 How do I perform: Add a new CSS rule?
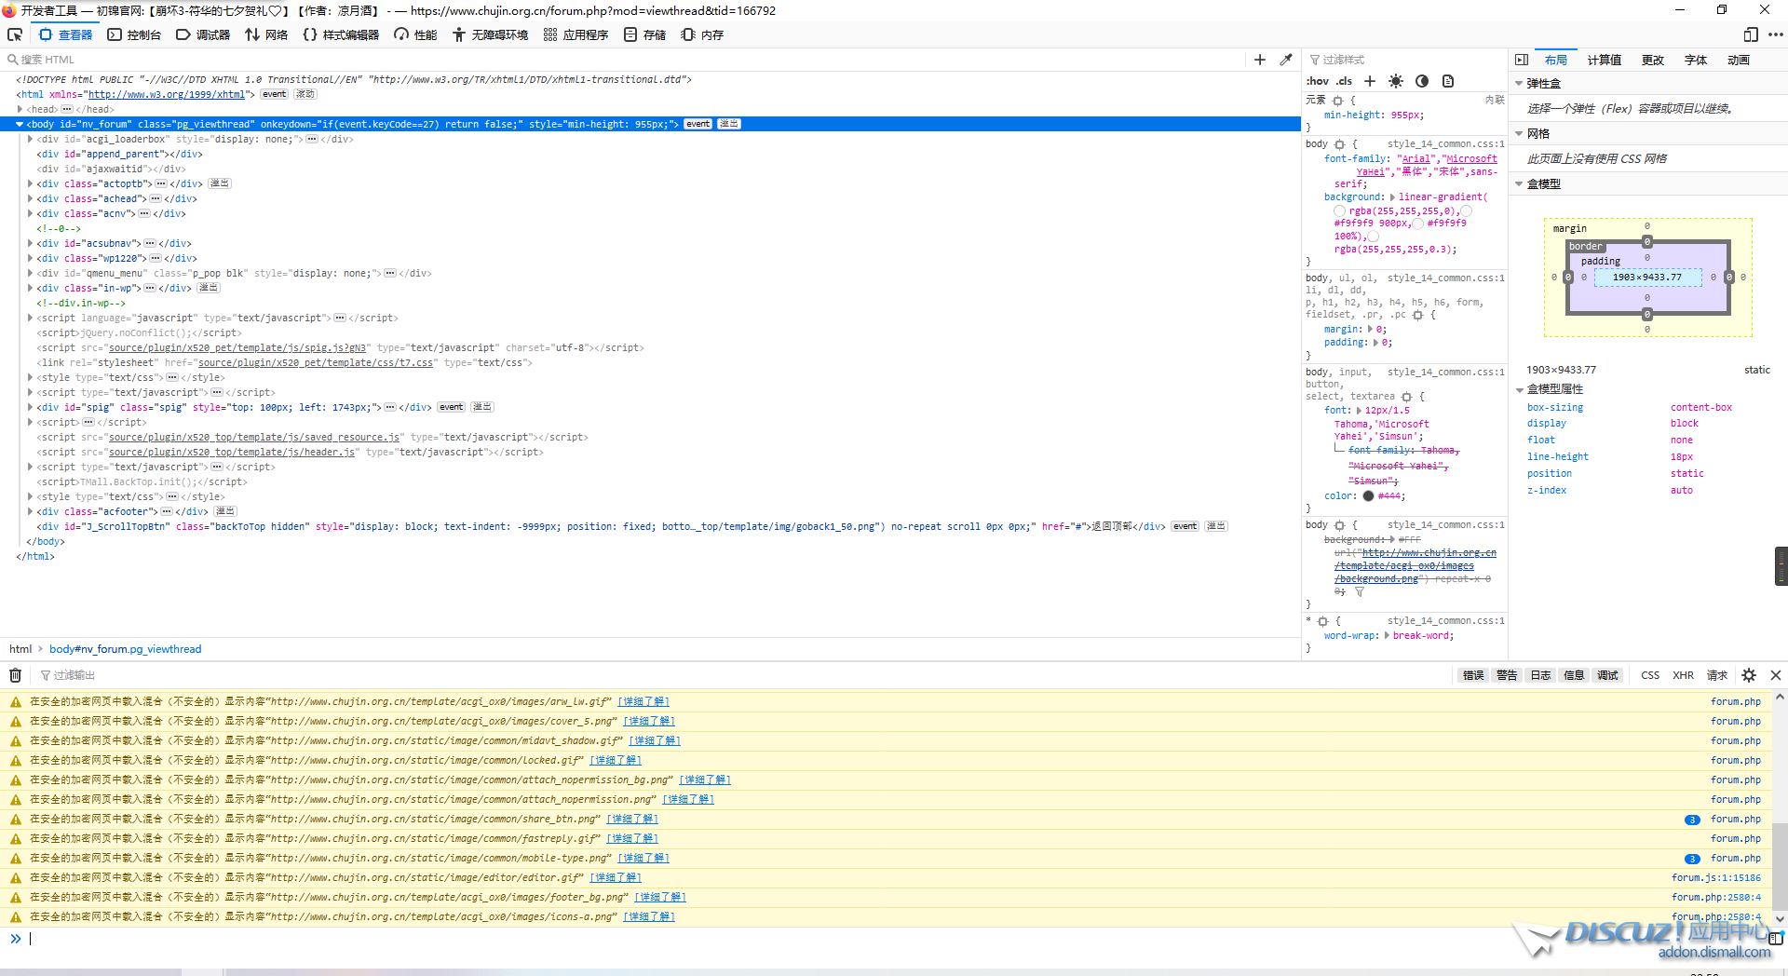pos(1370,81)
